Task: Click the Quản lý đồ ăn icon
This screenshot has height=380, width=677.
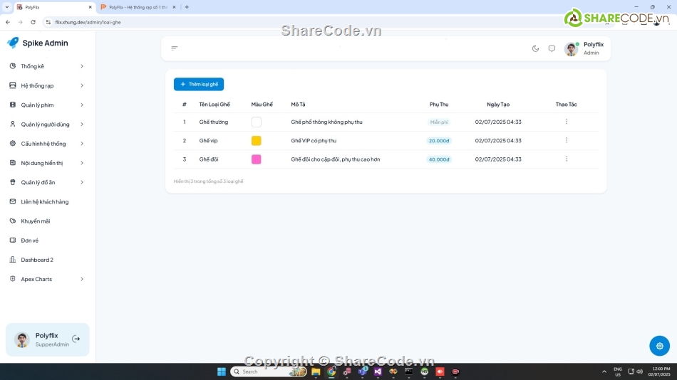Action: pos(13,182)
